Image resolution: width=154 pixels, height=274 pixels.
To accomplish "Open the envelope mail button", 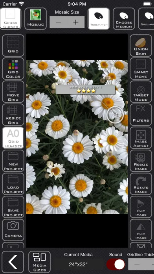I will pyautogui.click(x=141, y=245).
